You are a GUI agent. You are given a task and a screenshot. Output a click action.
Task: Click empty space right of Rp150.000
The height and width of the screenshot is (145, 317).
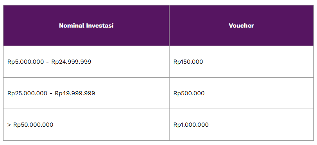[x=258, y=62]
